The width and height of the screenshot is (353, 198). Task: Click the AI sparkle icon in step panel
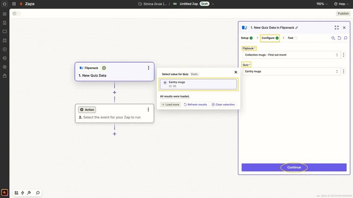[333, 38]
